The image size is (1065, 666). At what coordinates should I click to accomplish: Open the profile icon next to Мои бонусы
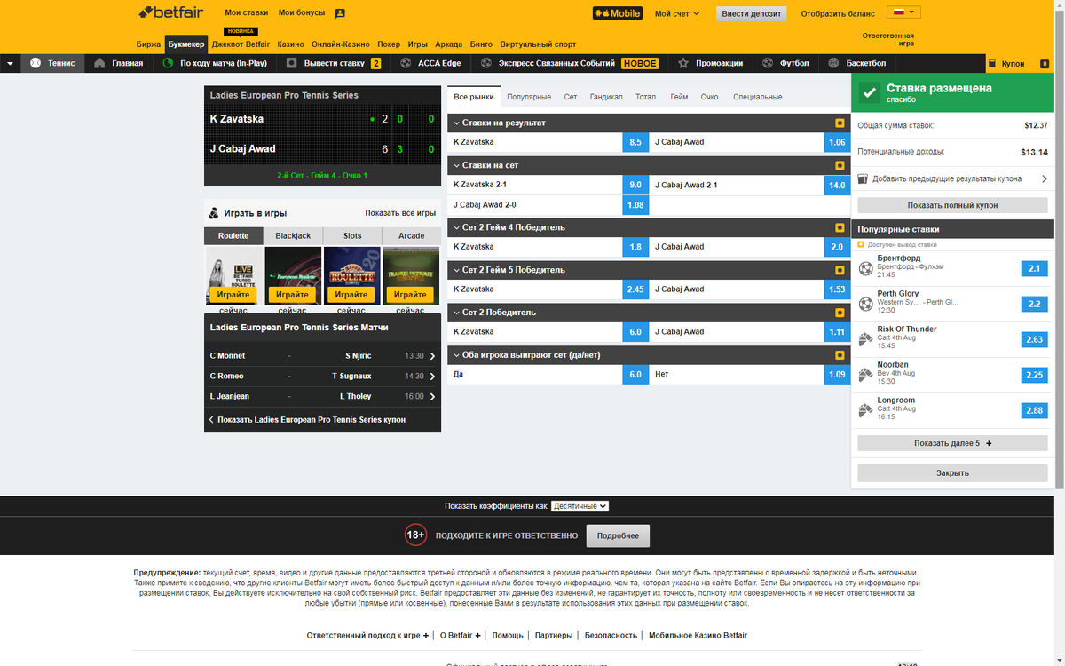pos(341,13)
